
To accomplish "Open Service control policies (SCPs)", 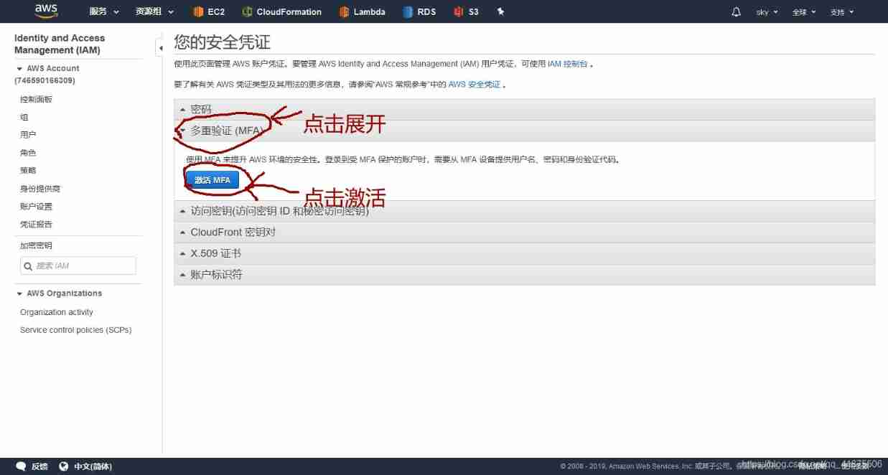I will point(76,330).
